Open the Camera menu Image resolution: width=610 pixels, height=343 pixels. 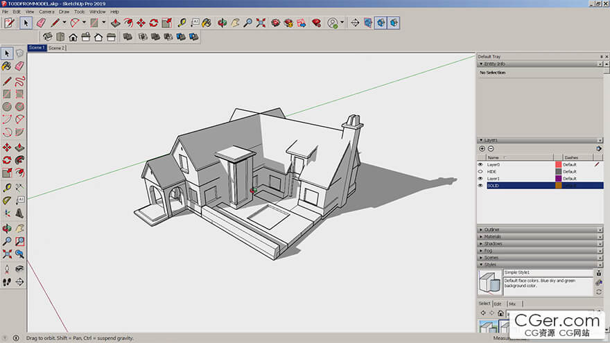point(46,12)
